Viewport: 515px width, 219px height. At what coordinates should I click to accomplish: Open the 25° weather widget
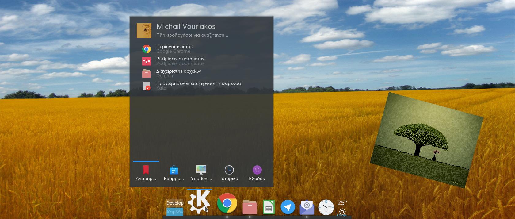click(x=342, y=207)
